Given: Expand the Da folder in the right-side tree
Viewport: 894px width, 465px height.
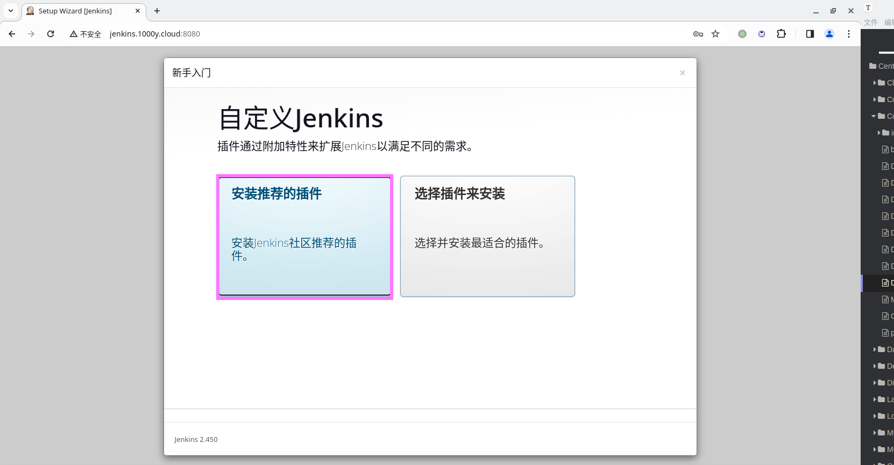Looking at the screenshot, I should 875,349.
